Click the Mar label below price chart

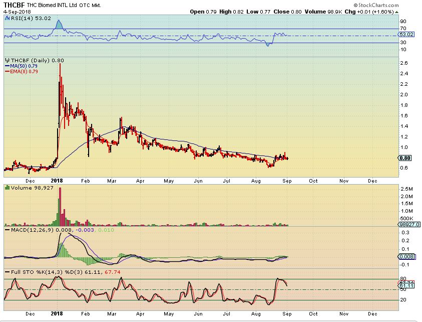[112, 181]
